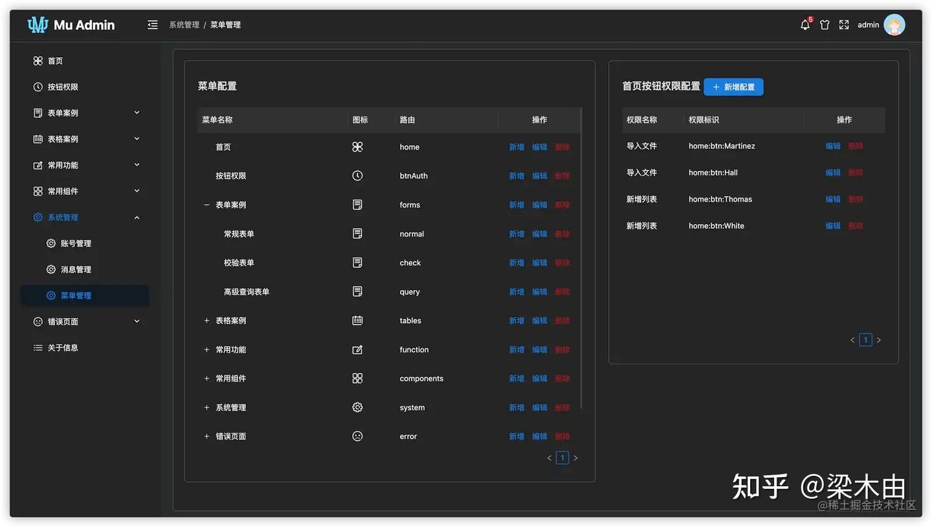Collapse the 表单案例 tree row
This screenshot has height=527, width=932.
pyautogui.click(x=206, y=205)
